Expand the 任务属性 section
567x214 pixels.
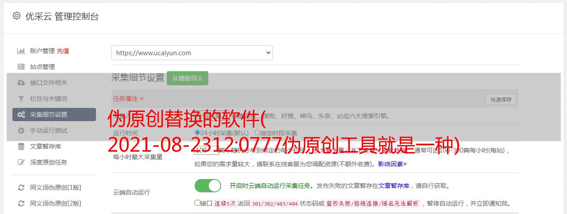pyautogui.click(x=128, y=99)
